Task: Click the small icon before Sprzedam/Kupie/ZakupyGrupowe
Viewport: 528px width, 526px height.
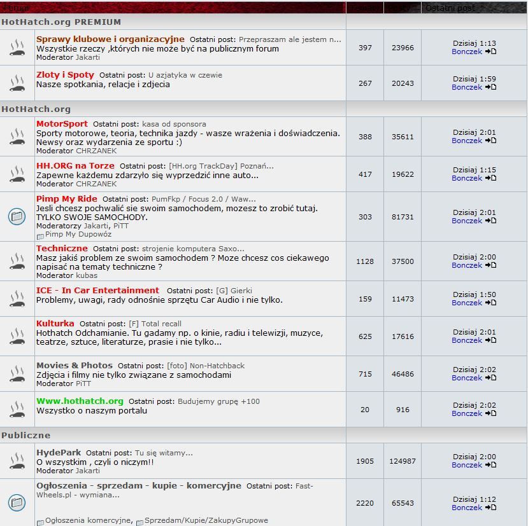Action: tap(139, 522)
